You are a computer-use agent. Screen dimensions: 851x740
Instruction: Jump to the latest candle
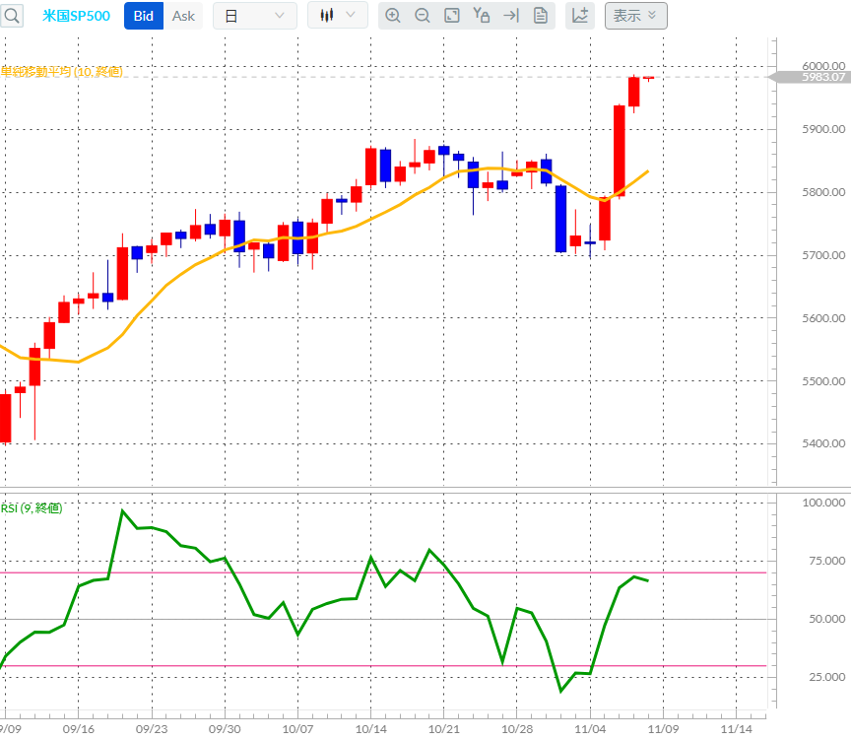511,15
